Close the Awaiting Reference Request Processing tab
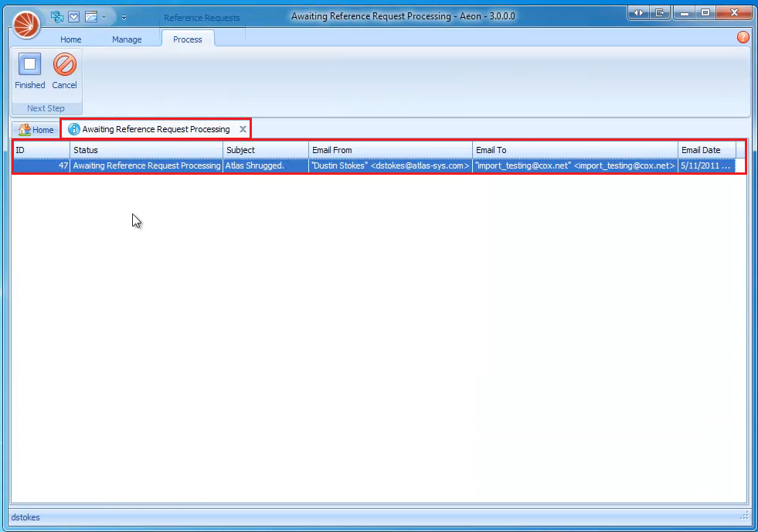Viewport: 758px width, 532px height. pos(243,128)
